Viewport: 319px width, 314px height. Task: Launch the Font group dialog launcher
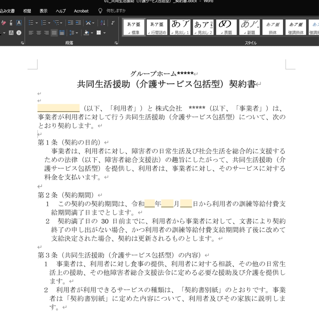pyautogui.click(x=22, y=43)
